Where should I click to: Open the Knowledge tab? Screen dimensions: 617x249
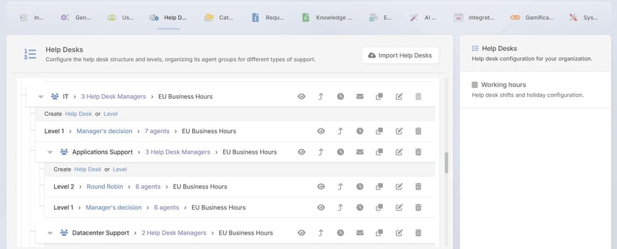coord(327,18)
